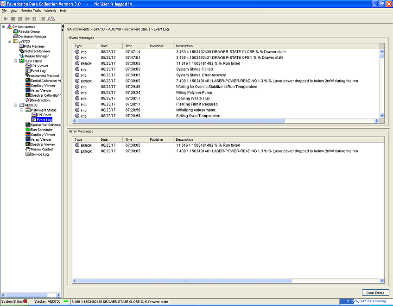This screenshot has width=393, height=306.
Task: Click the red System Status indicator
Action: click(25, 301)
